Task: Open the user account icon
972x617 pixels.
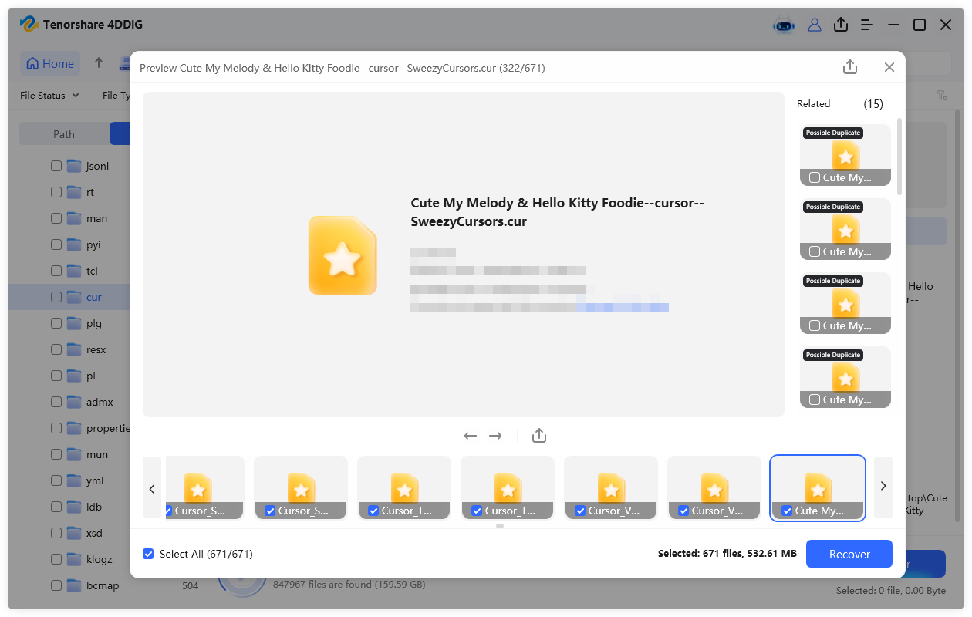Action: 815,25
